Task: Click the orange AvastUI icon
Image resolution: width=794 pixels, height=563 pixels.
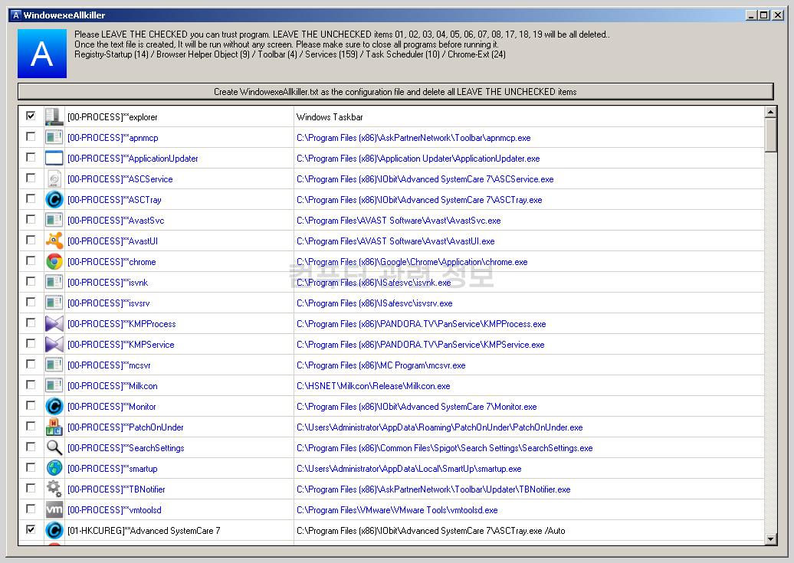Action: (x=54, y=241)
